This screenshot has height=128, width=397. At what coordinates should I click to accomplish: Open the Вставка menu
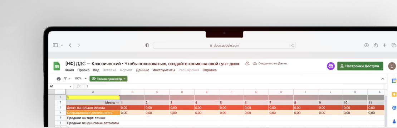[x=110, y=70]
